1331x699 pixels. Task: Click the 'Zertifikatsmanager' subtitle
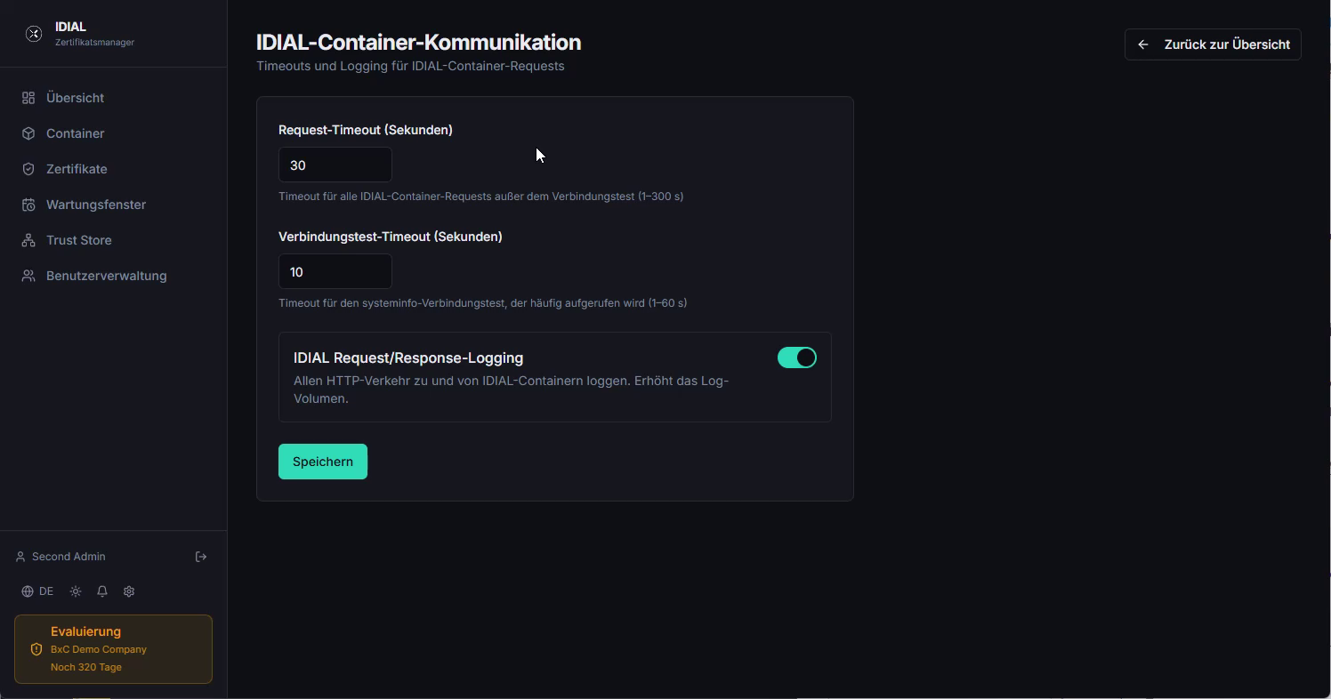[94, 42]
